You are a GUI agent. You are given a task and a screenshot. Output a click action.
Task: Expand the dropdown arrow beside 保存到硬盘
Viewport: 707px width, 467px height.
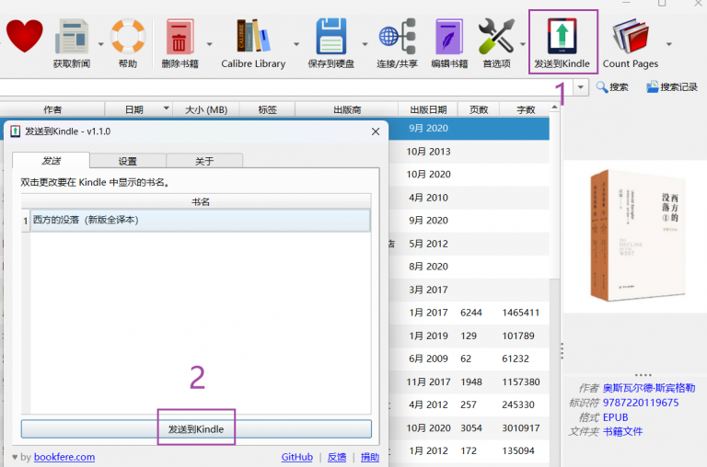[x=365, y=43]
